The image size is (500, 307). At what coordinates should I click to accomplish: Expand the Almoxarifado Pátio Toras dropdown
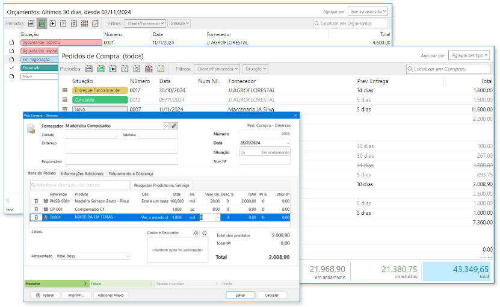(128, 256)
